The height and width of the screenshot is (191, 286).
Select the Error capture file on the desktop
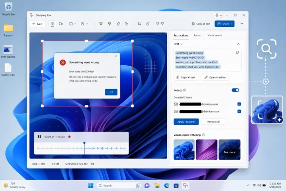8,52
